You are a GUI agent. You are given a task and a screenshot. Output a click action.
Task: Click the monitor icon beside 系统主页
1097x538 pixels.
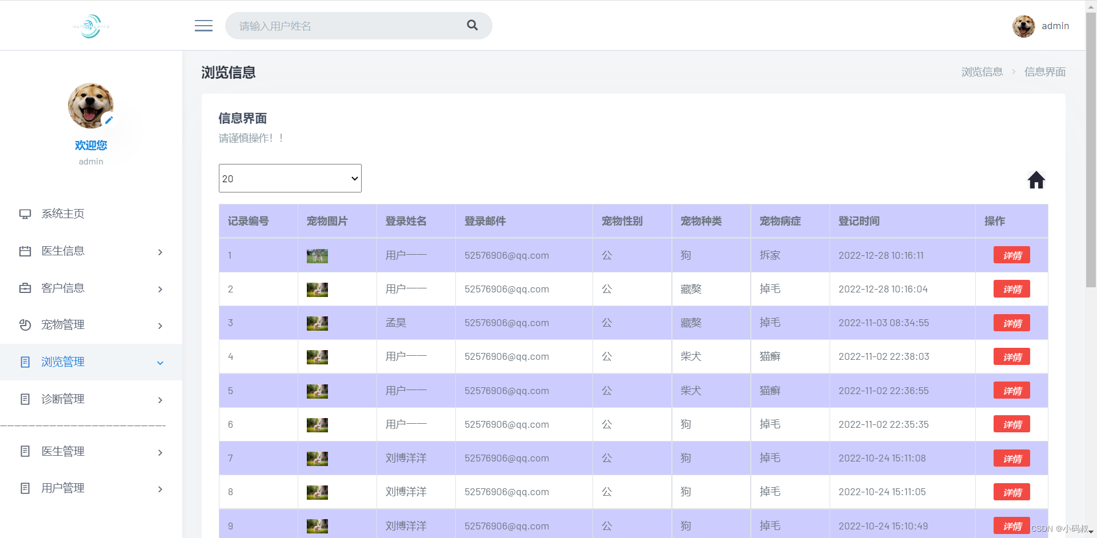(25, 214)
